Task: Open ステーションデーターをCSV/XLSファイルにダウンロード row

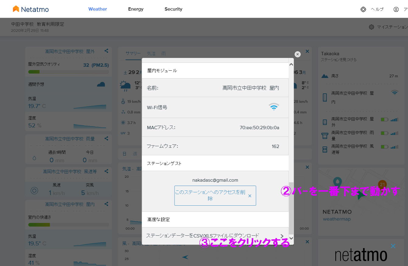Action: click(215, 236)
